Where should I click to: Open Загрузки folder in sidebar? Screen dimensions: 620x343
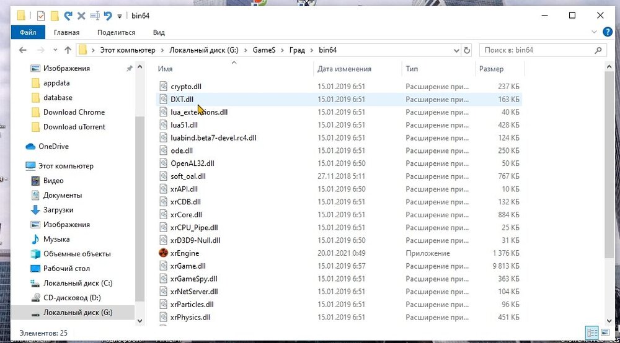coord(58,210)
